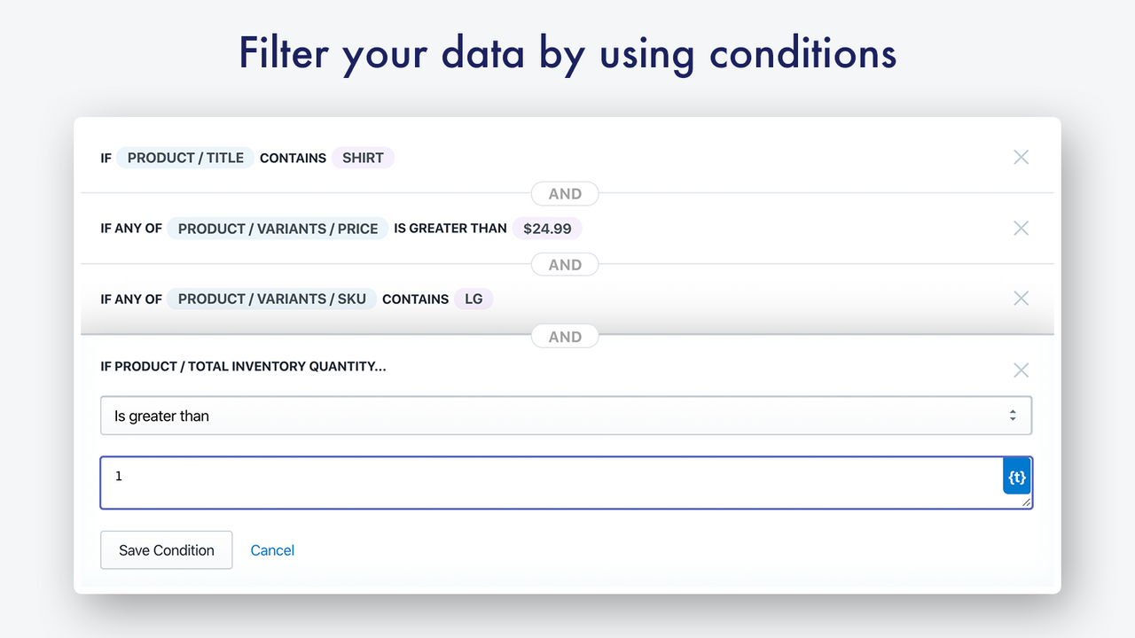1135x638 pixels.
Task: Click the Save Condition button
Action: tap(166, 549)
